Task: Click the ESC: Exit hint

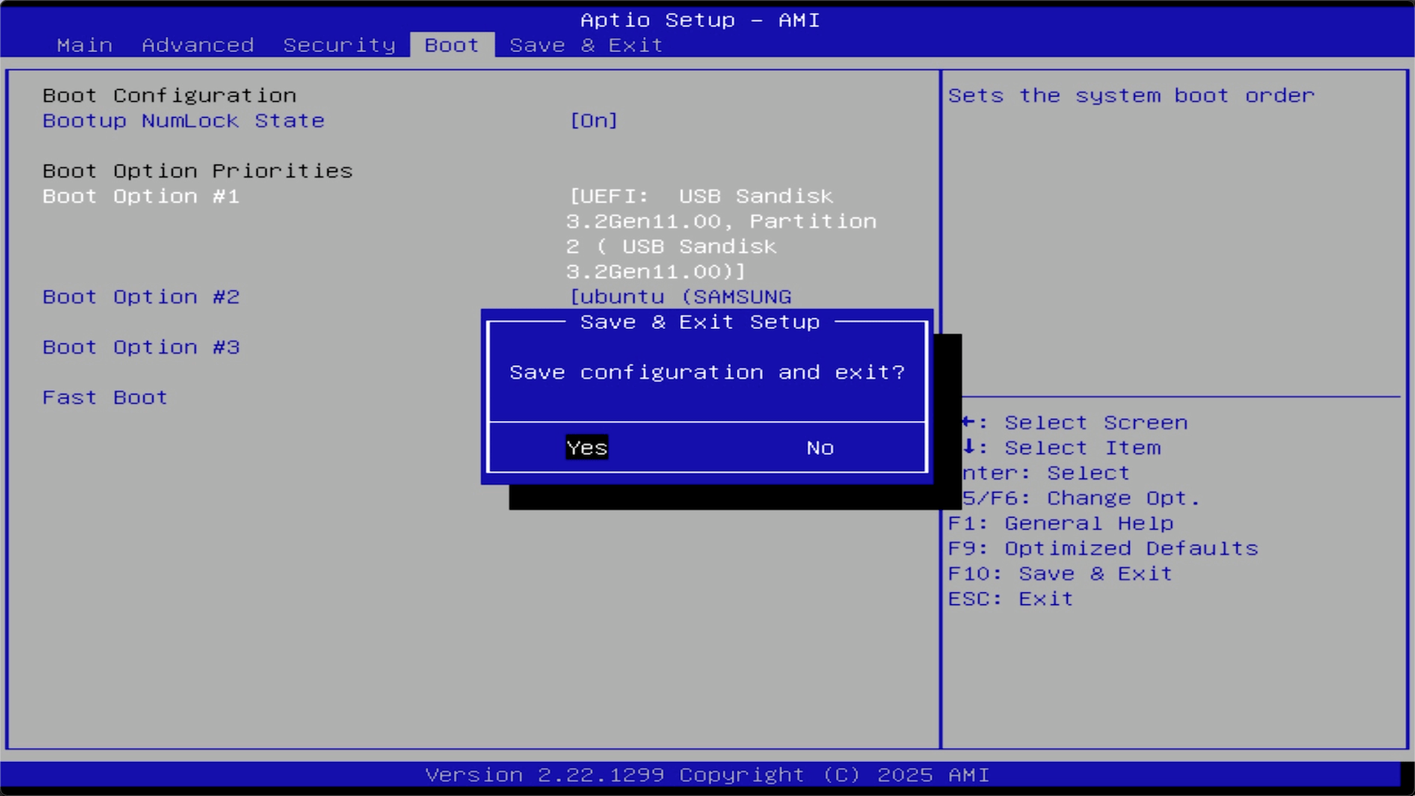Action: click(1010, 599)
